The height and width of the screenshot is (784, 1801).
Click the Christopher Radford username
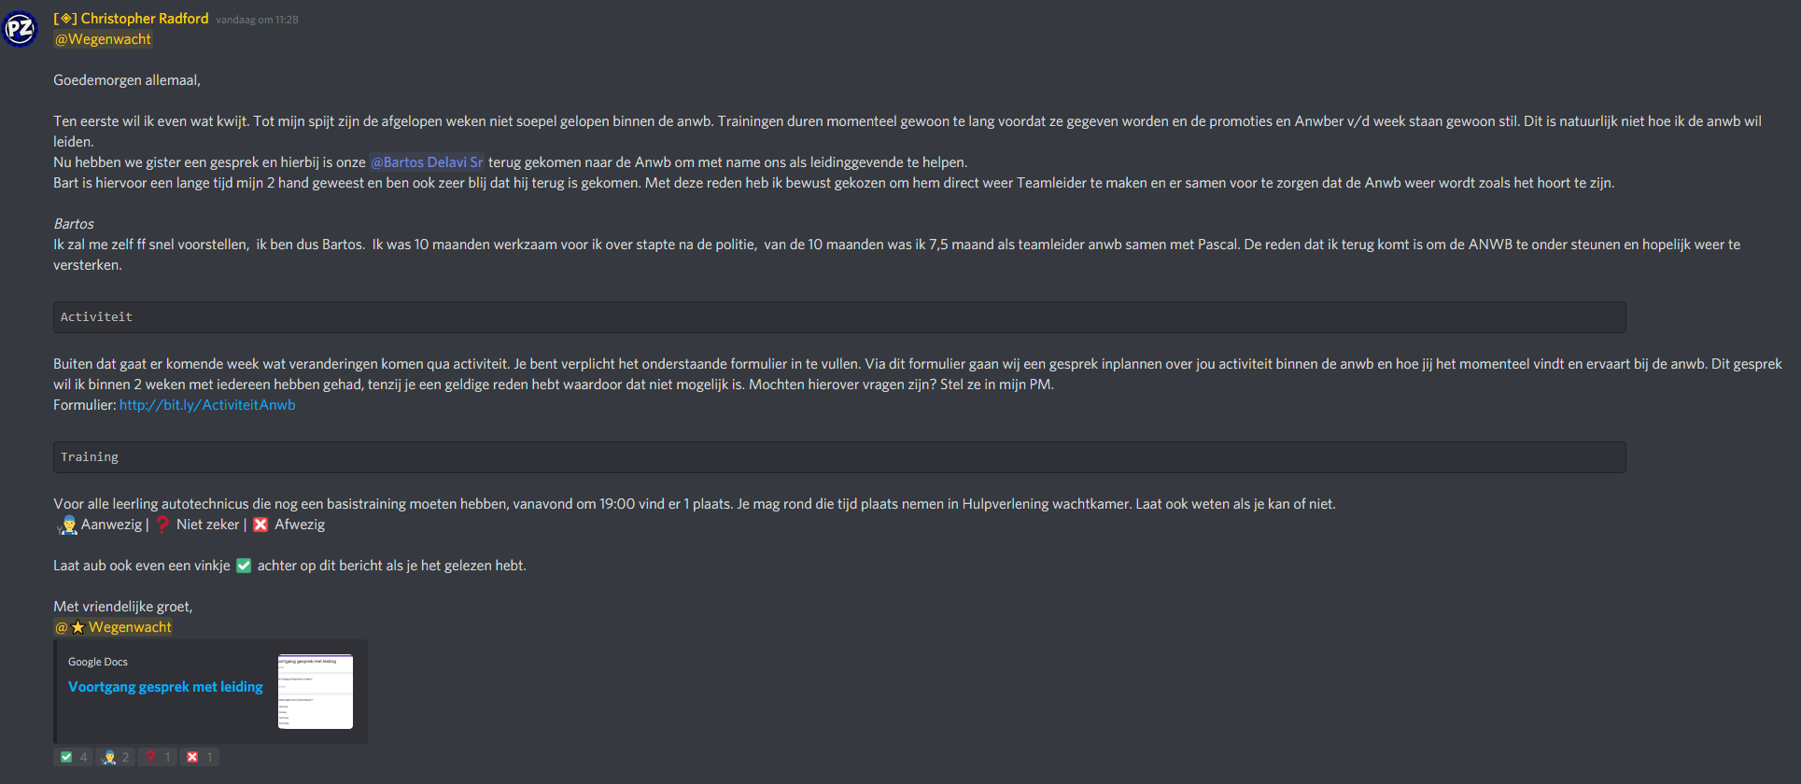point(145,19)
